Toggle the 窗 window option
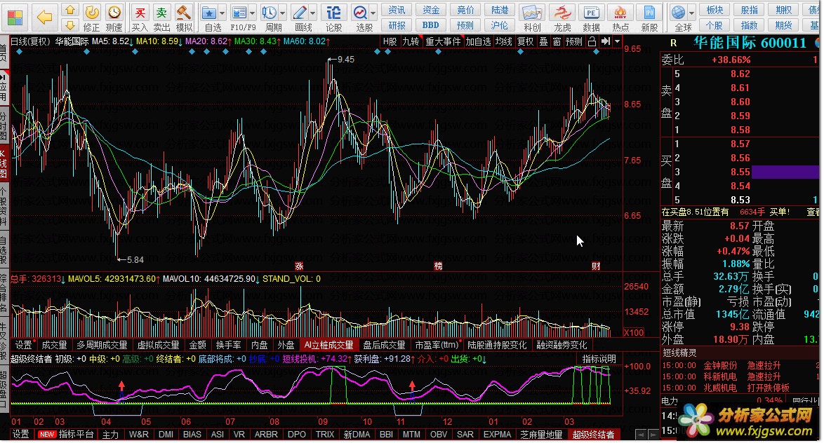 point(557,41)
